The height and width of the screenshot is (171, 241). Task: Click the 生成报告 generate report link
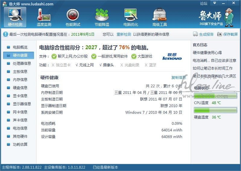(x=206, y=34)
